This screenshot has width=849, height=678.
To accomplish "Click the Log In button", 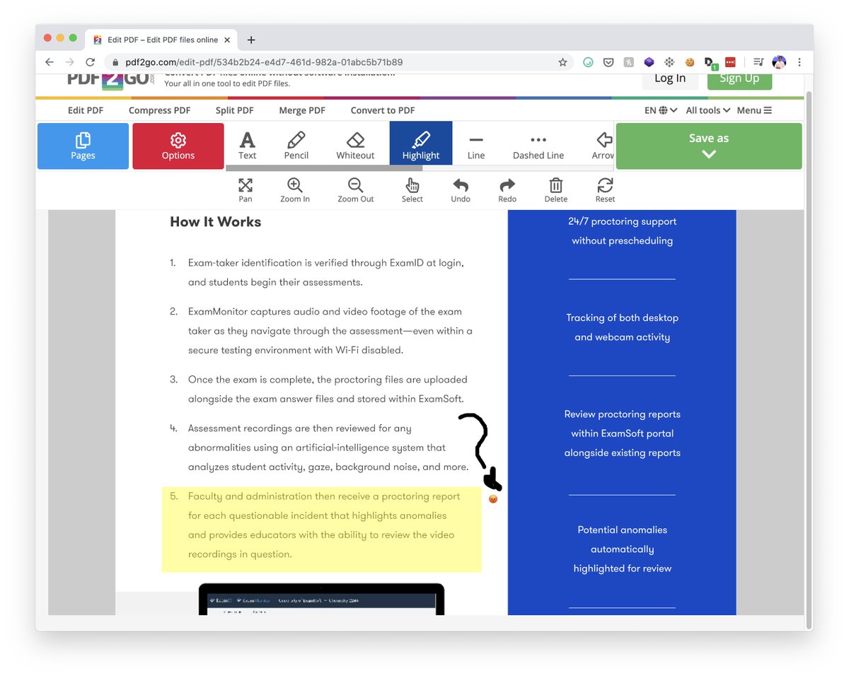I will tap(670, 79).
